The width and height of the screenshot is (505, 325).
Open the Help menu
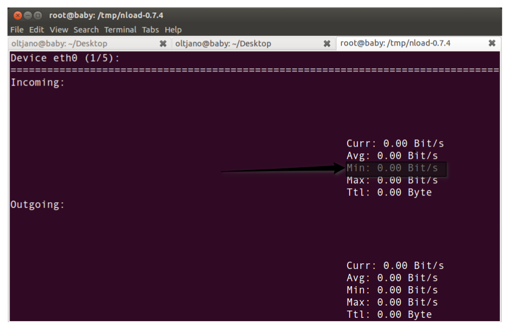click(x=173, y=29)
